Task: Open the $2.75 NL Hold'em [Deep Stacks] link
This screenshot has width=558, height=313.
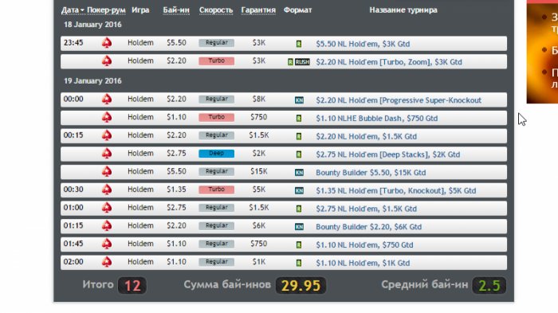Action: coord(388,155)
